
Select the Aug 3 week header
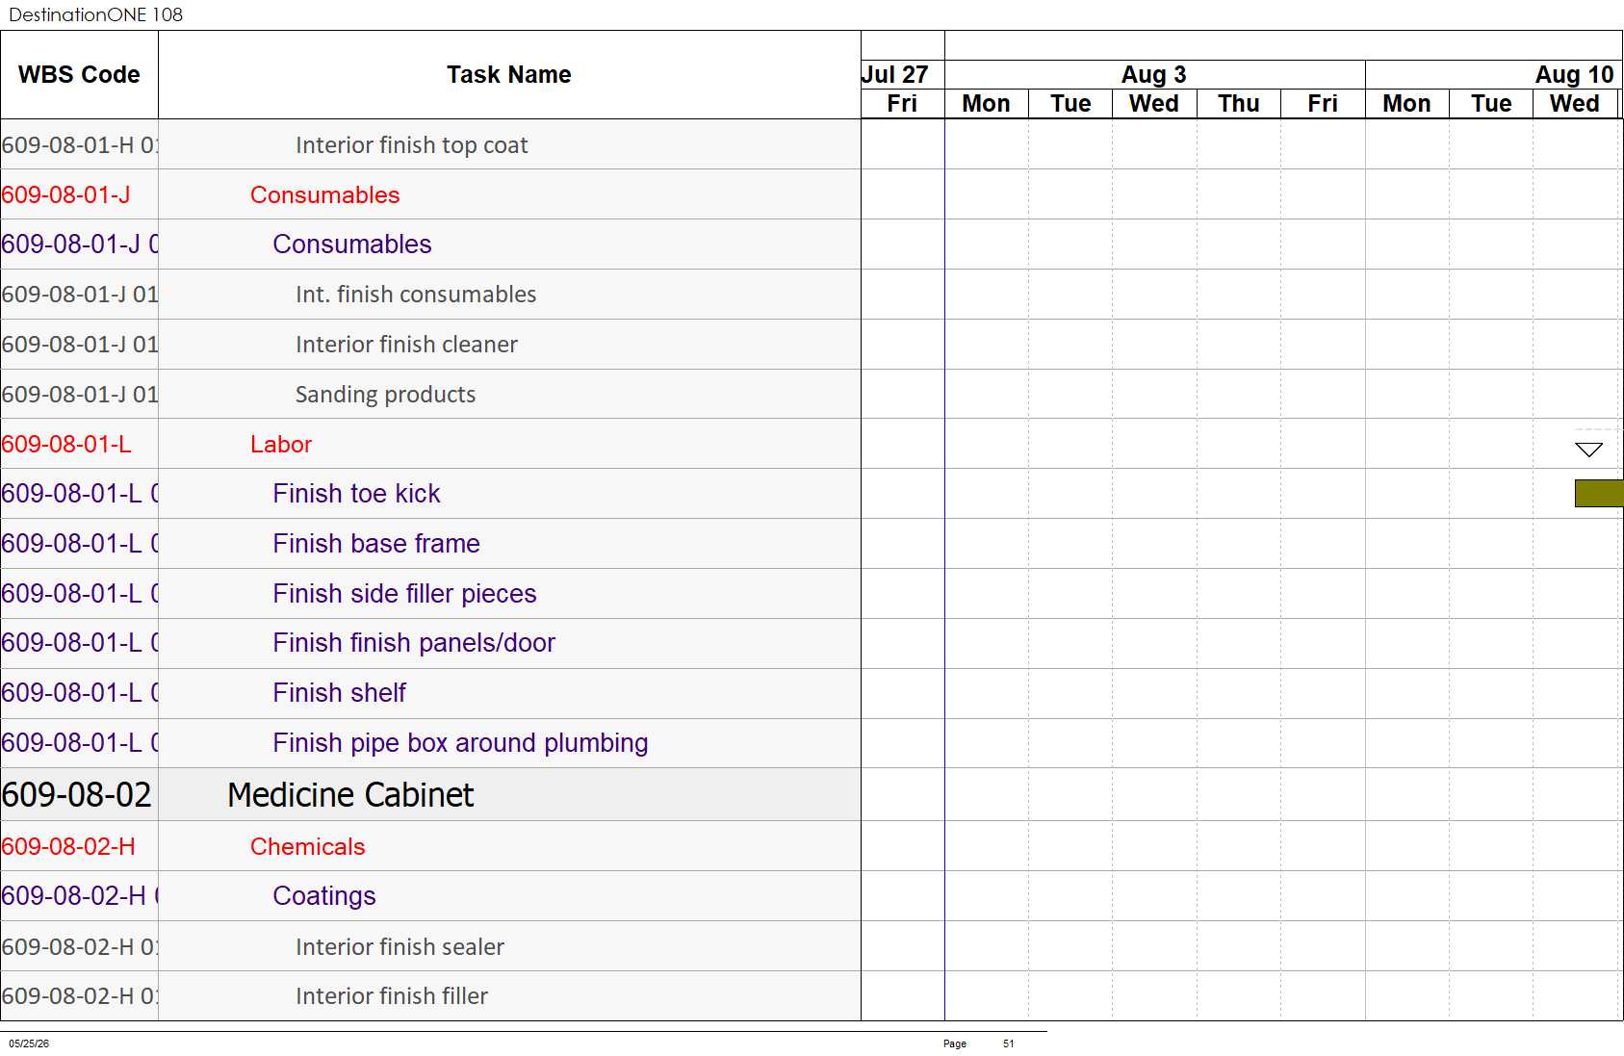point(1154,75)
